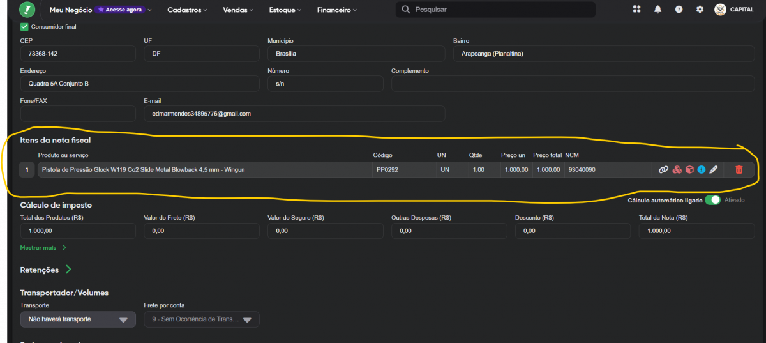Viewport: 766px width, 343px height.
Task: Click the stacked cubes icon for item 1
Action: coord(677,169)
